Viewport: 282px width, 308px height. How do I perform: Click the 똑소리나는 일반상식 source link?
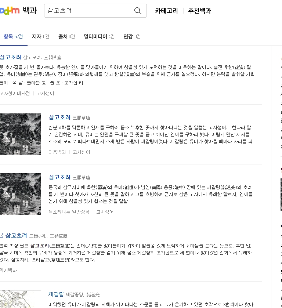(69, 212)
